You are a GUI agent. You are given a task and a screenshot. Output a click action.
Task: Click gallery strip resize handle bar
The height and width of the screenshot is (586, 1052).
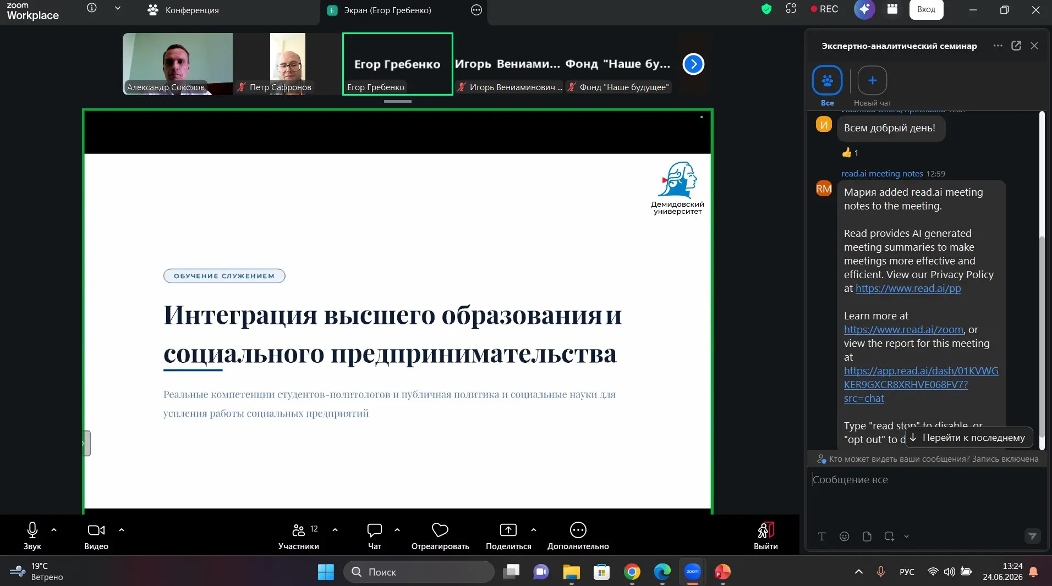[x=398, y=102]
